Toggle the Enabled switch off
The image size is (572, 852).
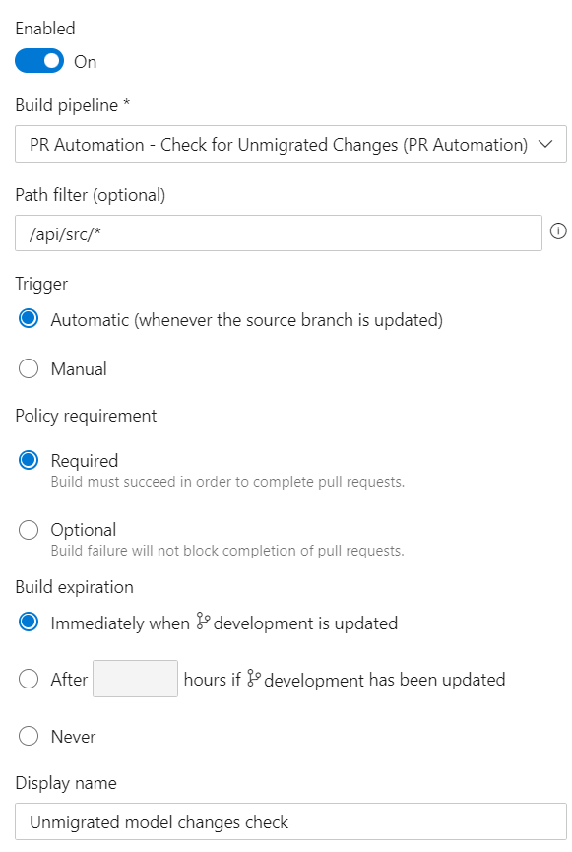point(38,61)
